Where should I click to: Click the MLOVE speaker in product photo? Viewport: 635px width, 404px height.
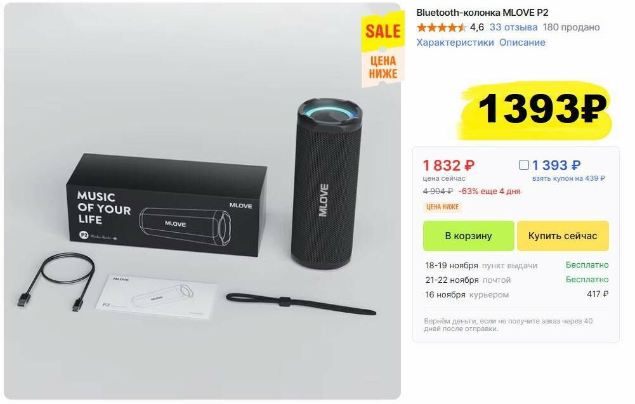(x=327, y=183)
